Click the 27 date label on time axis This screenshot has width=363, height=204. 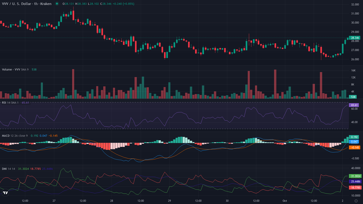pyautogui.click(x=54, y=201)
